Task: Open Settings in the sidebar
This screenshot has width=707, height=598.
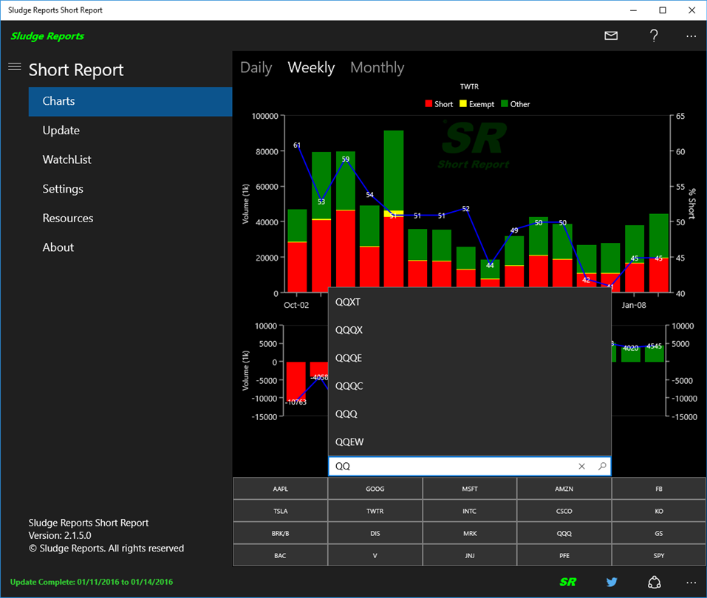Action: [130, 189]
